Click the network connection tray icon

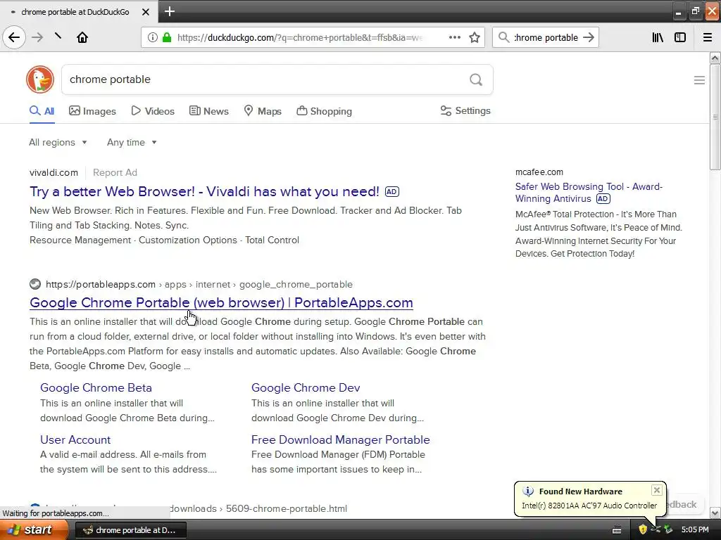656,529
